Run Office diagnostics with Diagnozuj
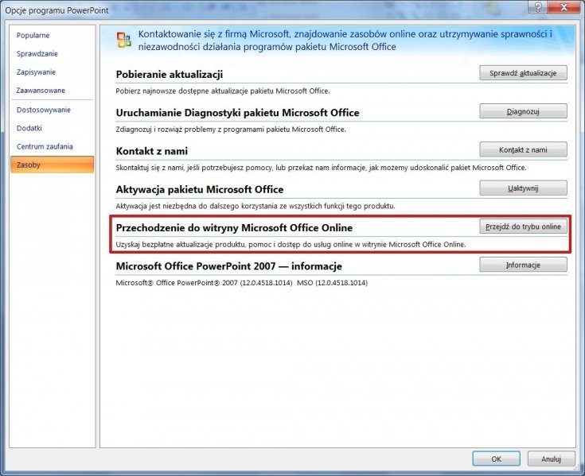 (523, 111)
